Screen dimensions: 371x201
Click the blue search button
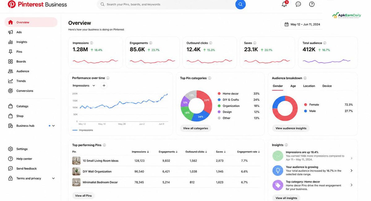[x=241, y=4]
